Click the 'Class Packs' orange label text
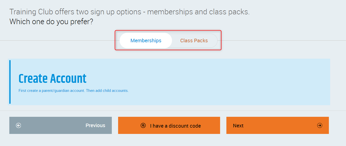This screenshot has height=146, width=346. pyautogui.click(x=194, y=41)
